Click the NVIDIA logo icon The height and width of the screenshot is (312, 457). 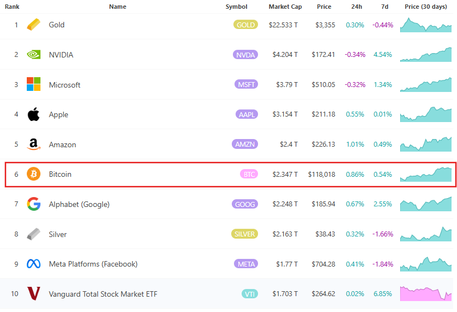pos(33,55)
